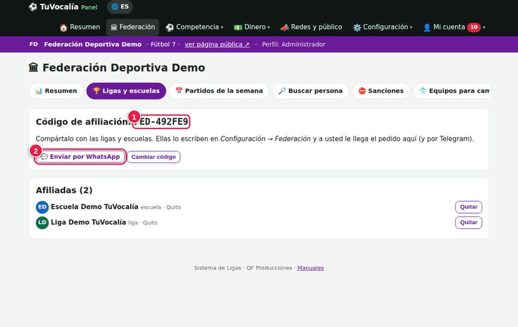
Task: Select the affiliation code FED-492FE9
Action: pyautogui.click(x=161, y=122)
